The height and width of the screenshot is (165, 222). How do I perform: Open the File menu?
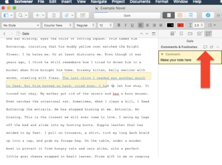click(41, 2)
